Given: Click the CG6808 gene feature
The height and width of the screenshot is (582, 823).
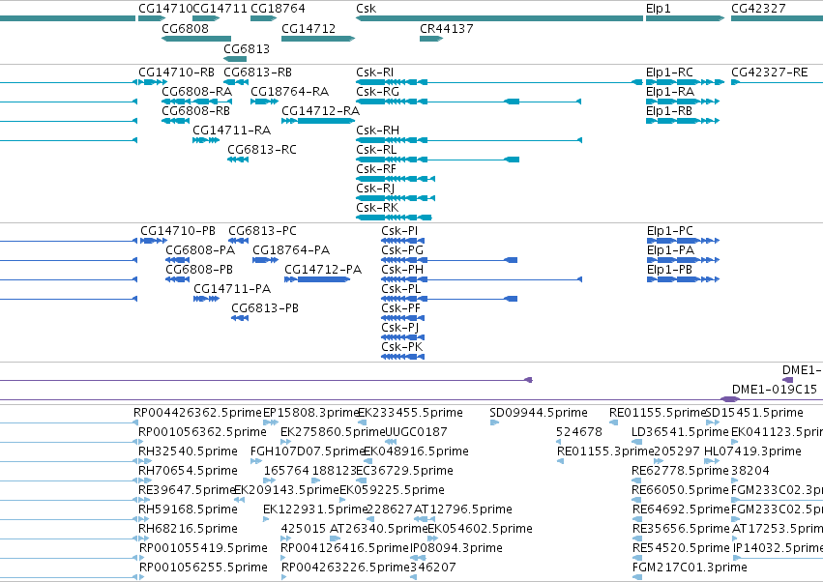Looking at the screenshot, I should pyautogui.click(x=195, y=39).
